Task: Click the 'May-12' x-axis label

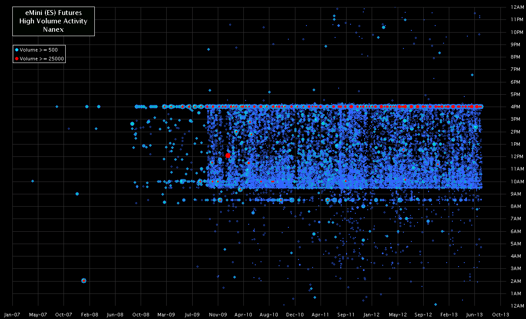Action: [398, 315]
